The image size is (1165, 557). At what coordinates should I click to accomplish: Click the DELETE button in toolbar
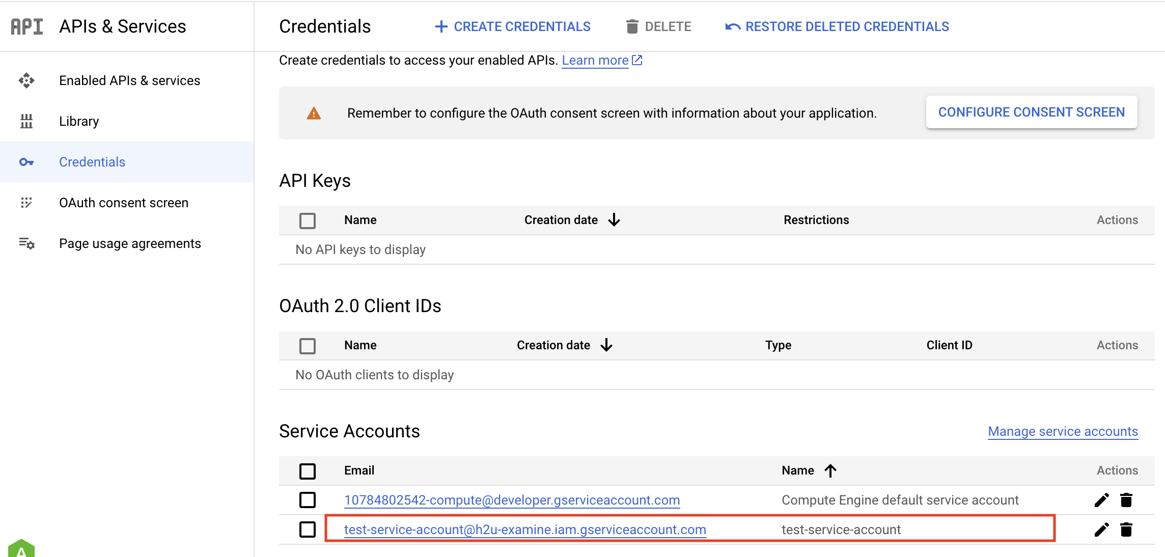tap(658, 26)
